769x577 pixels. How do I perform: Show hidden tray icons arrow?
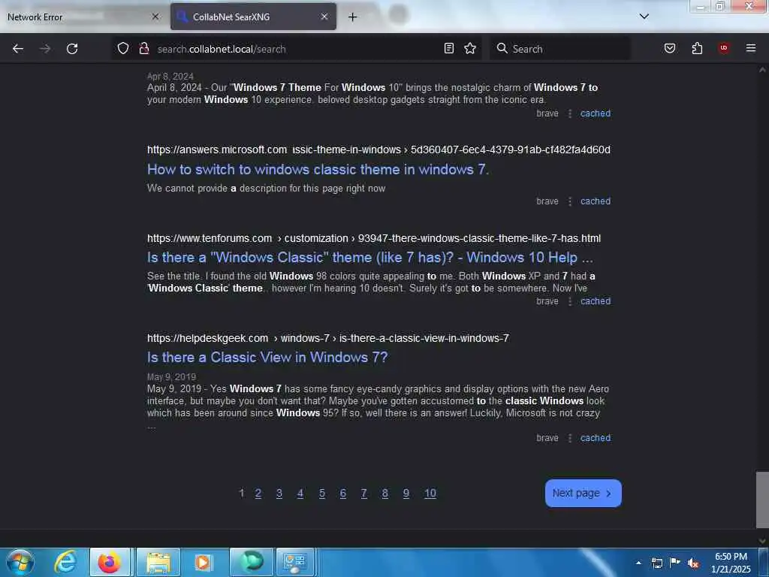(x=638, y=563)
